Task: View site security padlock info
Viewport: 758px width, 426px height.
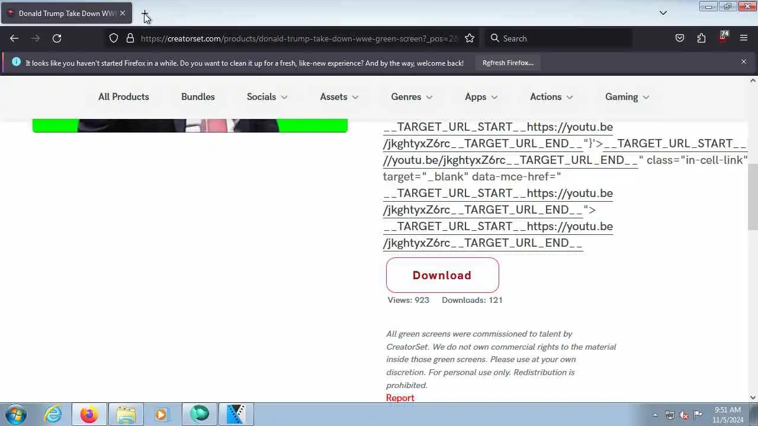Action: pos(130,38)
